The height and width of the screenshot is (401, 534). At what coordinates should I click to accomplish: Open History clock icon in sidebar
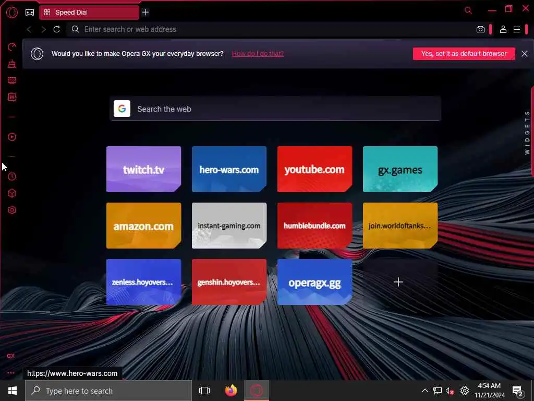[x=12, y=176]
